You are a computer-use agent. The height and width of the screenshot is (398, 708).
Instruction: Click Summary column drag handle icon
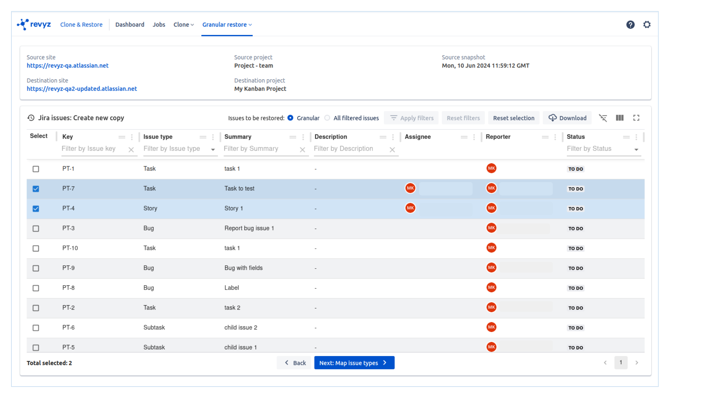pyautogui.click(x=293, y=137)
